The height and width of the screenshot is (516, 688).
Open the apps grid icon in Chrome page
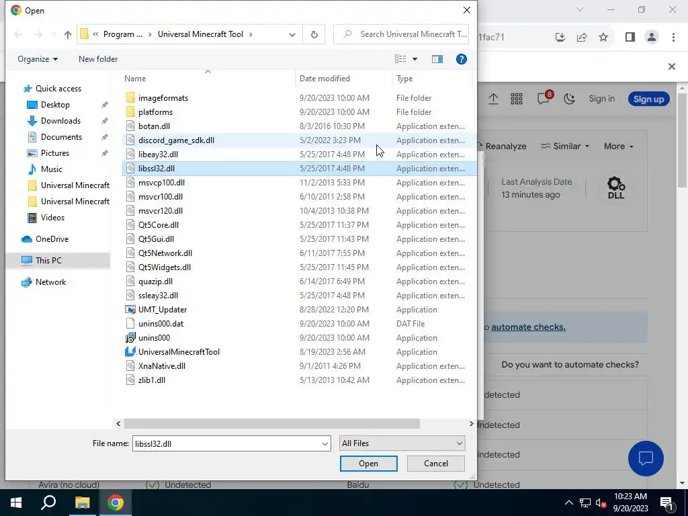pos(517,99)
